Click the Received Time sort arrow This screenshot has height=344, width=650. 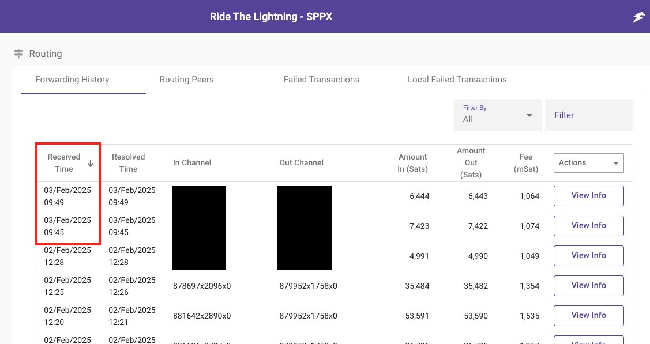pos(91,164)
